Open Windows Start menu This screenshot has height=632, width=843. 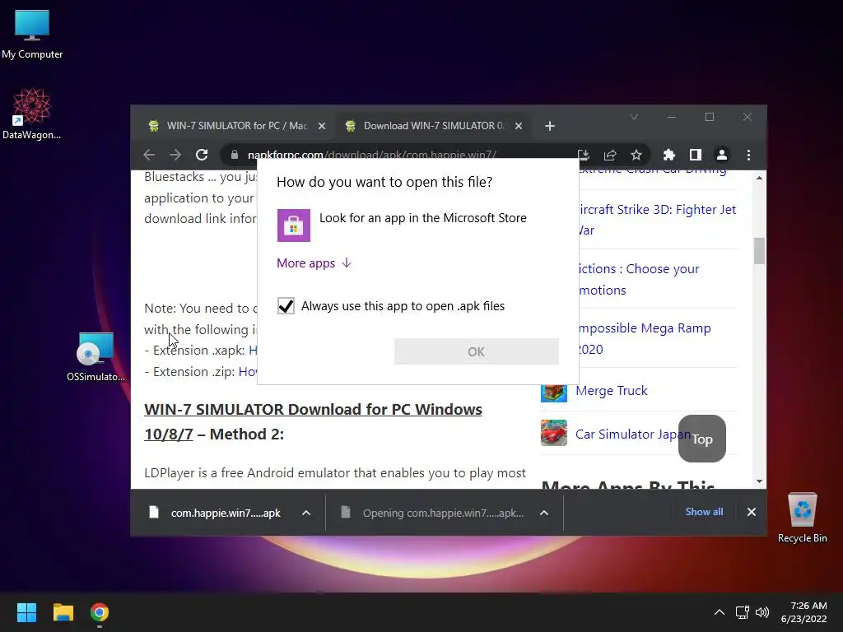tap(26, 612)
